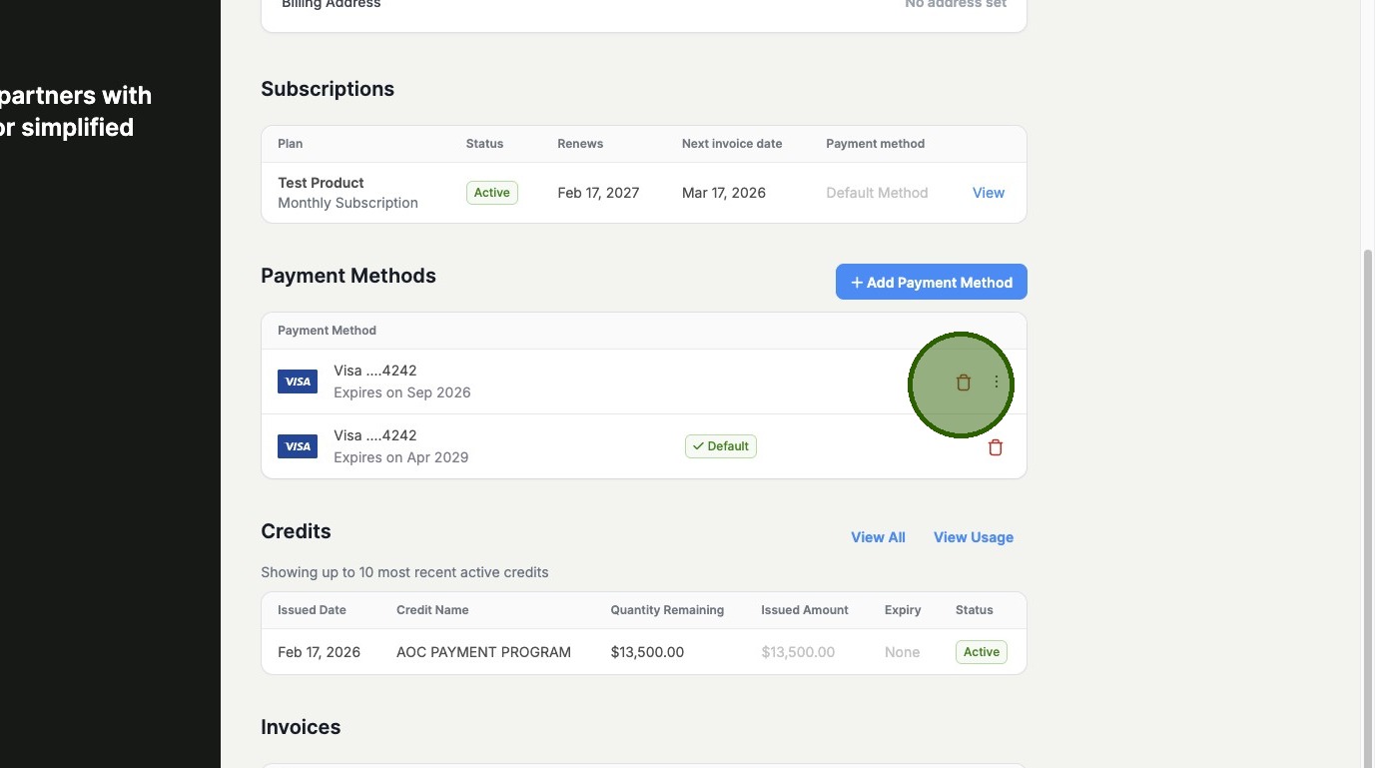The width and height of the screenshot is (1375, 768).
Task: Click the Default Method payment text
Action: (877, 193)
